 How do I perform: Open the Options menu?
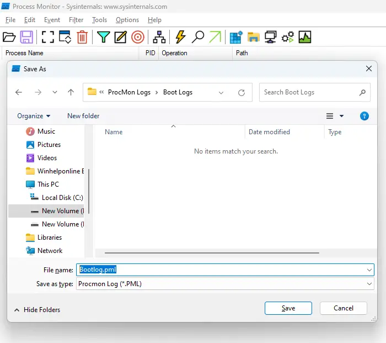(127, 20)
